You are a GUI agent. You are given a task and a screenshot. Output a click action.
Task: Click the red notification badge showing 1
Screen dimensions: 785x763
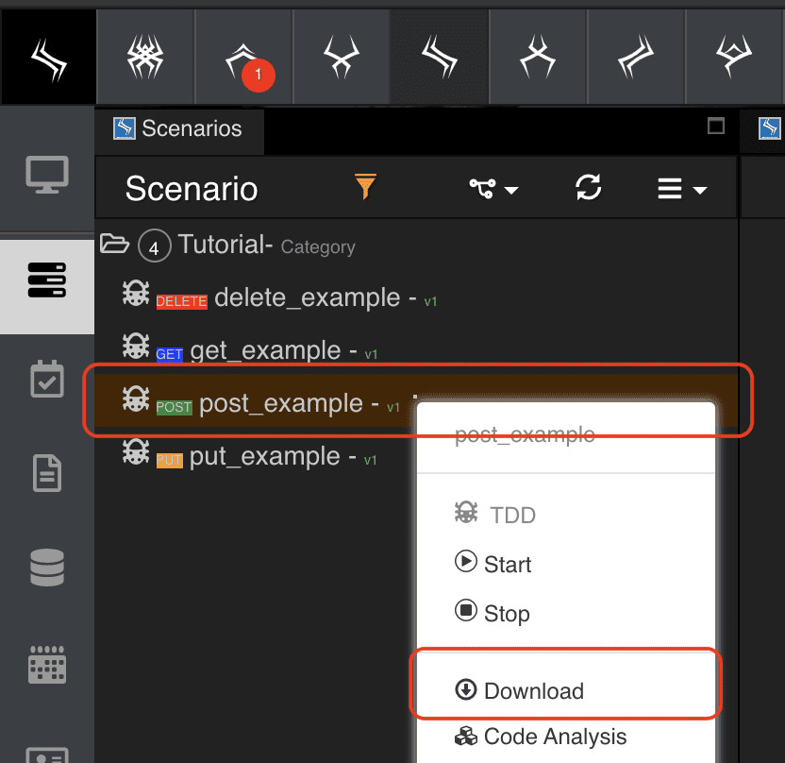click(x=259, y=76)
